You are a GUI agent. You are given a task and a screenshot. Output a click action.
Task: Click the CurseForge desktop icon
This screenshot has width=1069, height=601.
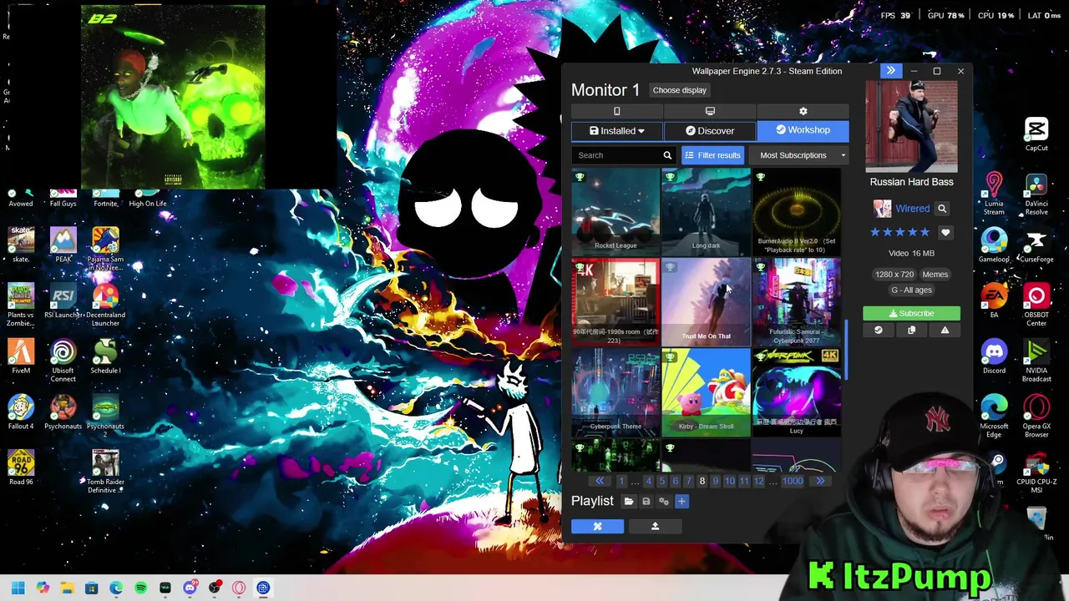click(1036, 246)
